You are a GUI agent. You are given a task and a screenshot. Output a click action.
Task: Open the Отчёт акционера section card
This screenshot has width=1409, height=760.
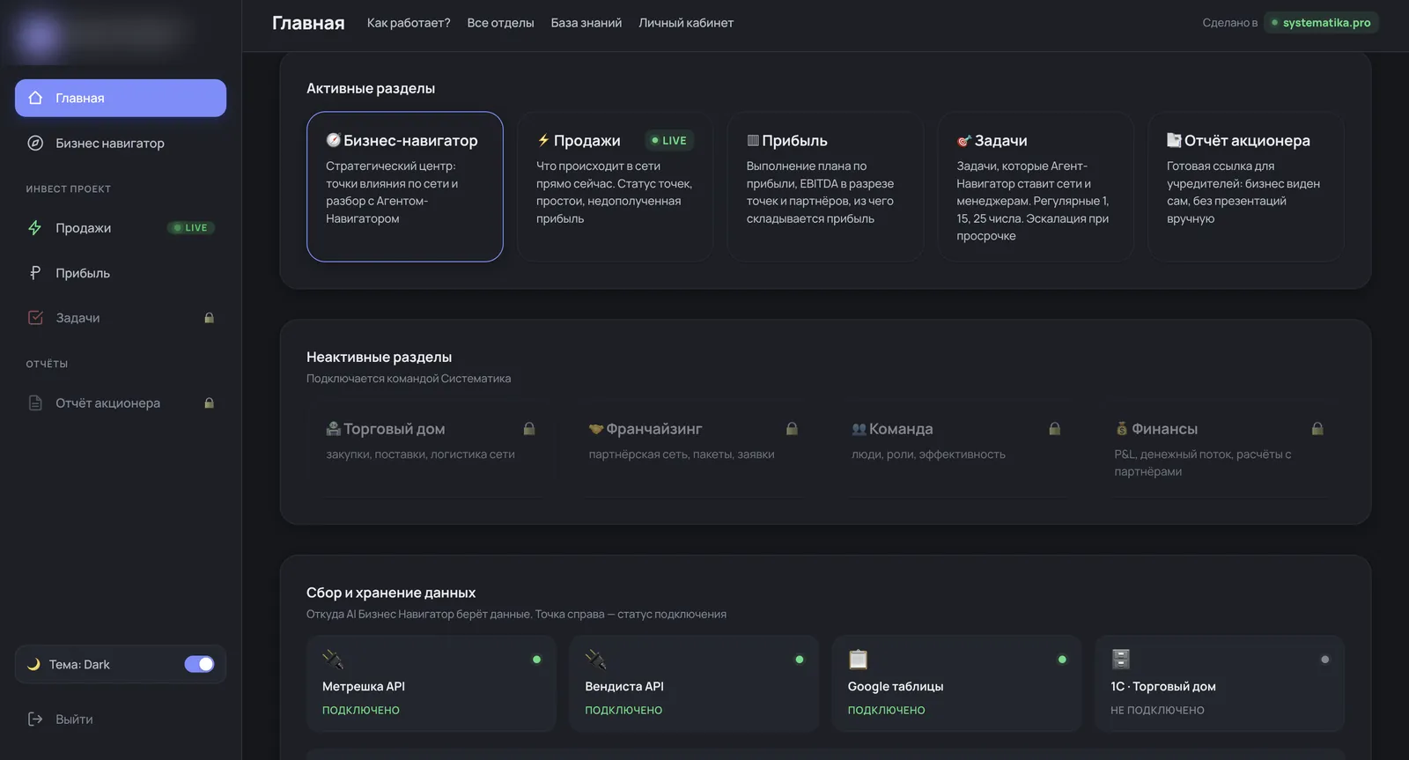pos(1246,187)
